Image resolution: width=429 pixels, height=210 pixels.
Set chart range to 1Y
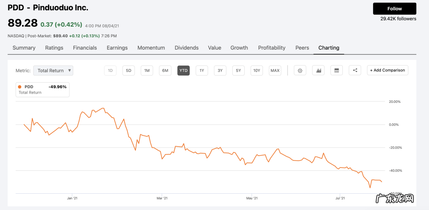202,71
